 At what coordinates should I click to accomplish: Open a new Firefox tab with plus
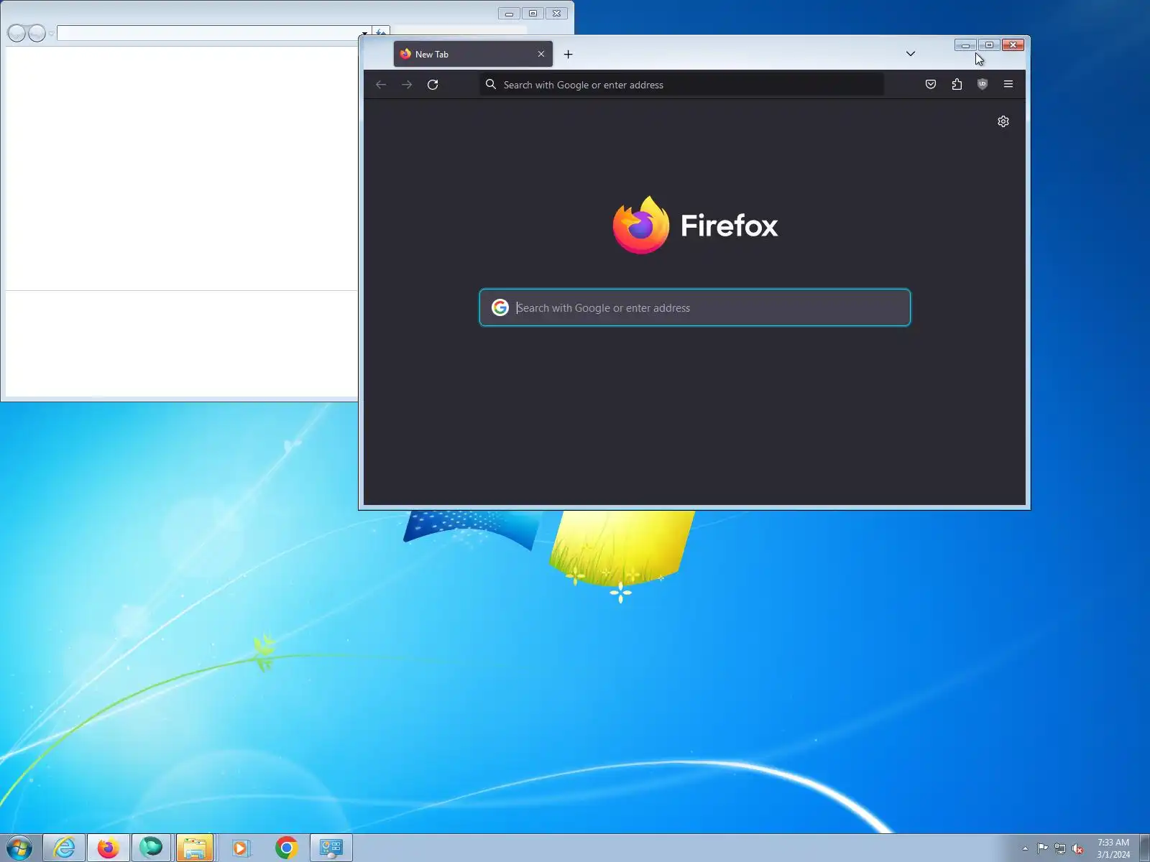pyautogui.click(x=568, y=54)
